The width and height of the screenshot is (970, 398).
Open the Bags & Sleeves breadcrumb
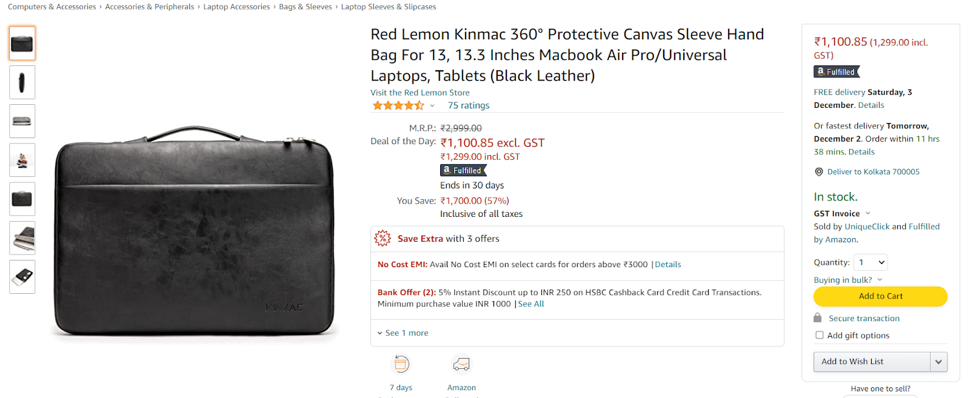pyautogui.click(x=306, y=7)
